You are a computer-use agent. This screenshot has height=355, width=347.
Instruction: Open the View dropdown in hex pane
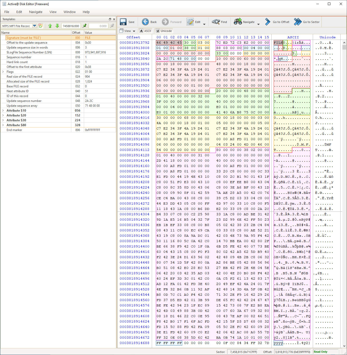(x=134, y=31)
